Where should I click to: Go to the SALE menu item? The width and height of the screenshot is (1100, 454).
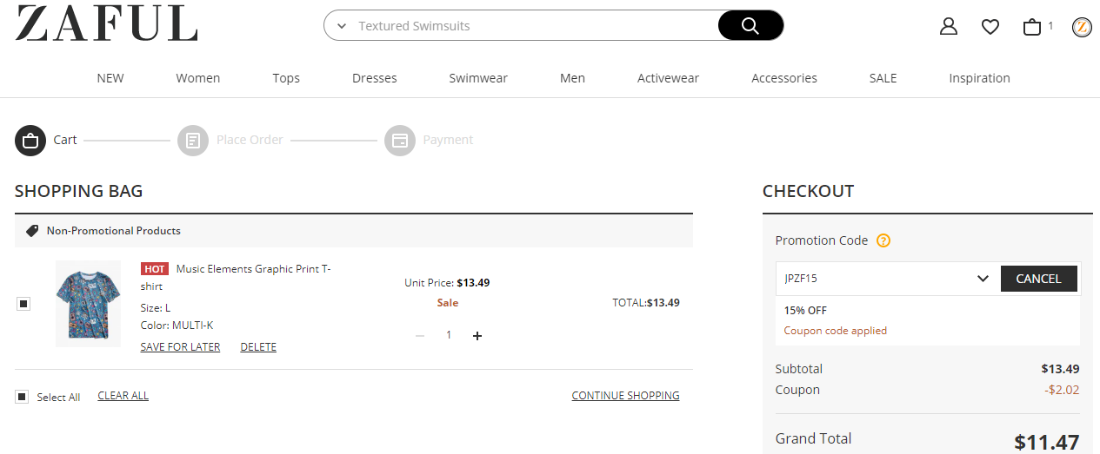[x=883, y=78]
